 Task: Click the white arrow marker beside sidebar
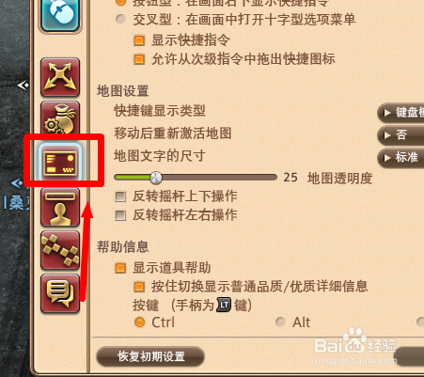(x=23, y=85)
